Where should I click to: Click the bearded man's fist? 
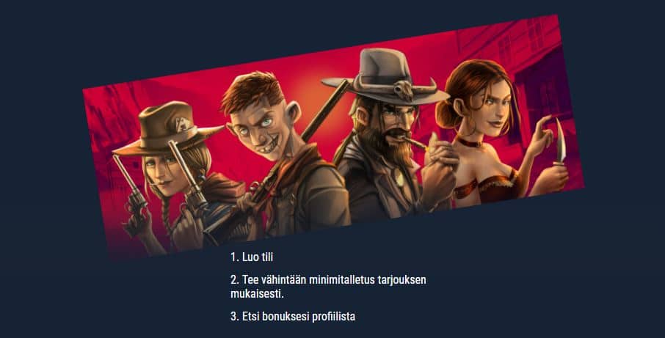coord(439,173)
